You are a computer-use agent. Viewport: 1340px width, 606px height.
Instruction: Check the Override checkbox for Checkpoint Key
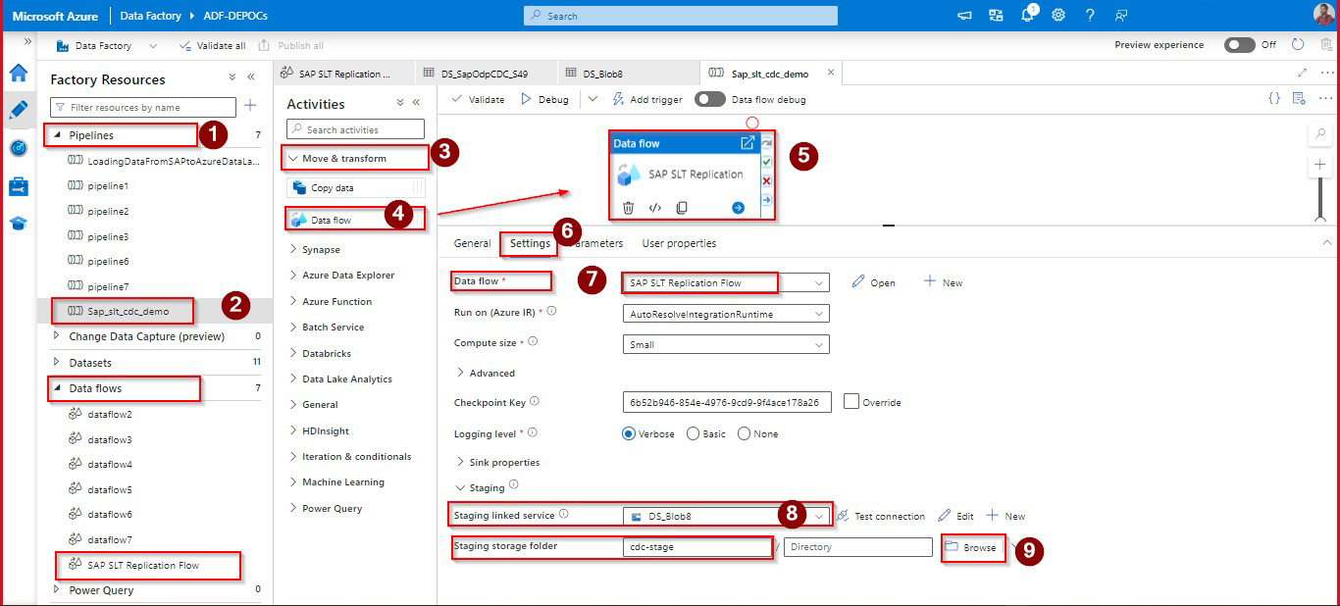(851, 401)
